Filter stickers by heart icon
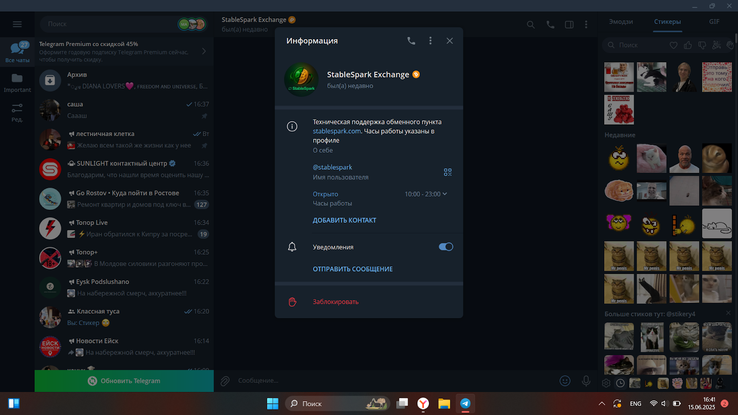 point(674,45)
